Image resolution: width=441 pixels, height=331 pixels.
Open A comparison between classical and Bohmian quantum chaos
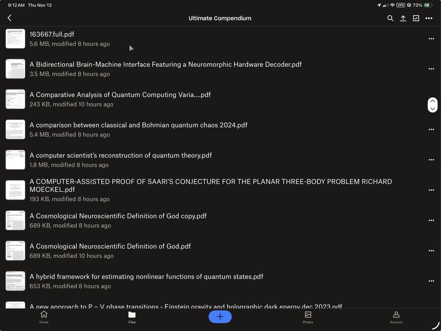139,125
